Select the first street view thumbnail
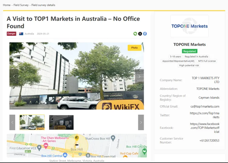Image resolution: width=228 pixels, height=163 pixels. coord(32,123)
